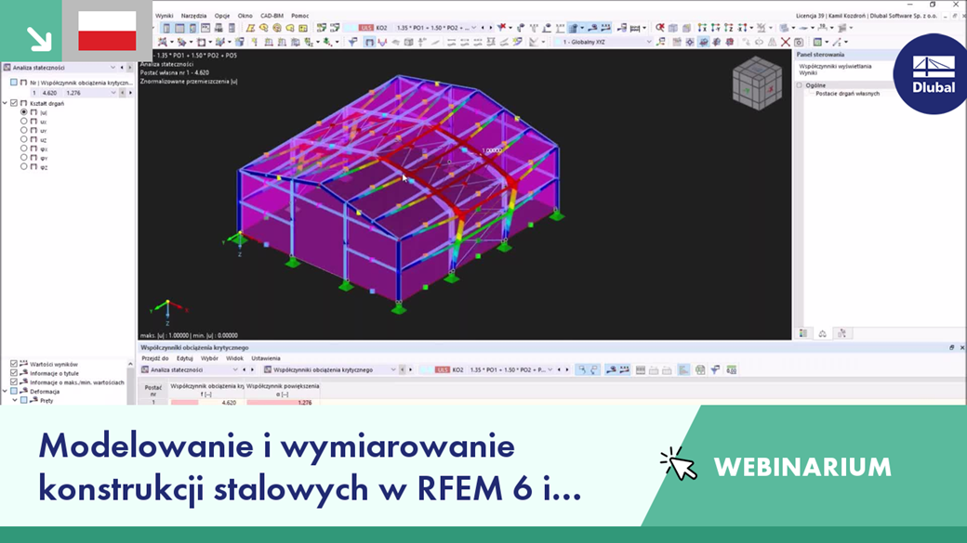This screenshot has width=967, height=543.
Task: Toggle Informacje o maks./min. wartościach checkbox
Action: tap(14, 381)
